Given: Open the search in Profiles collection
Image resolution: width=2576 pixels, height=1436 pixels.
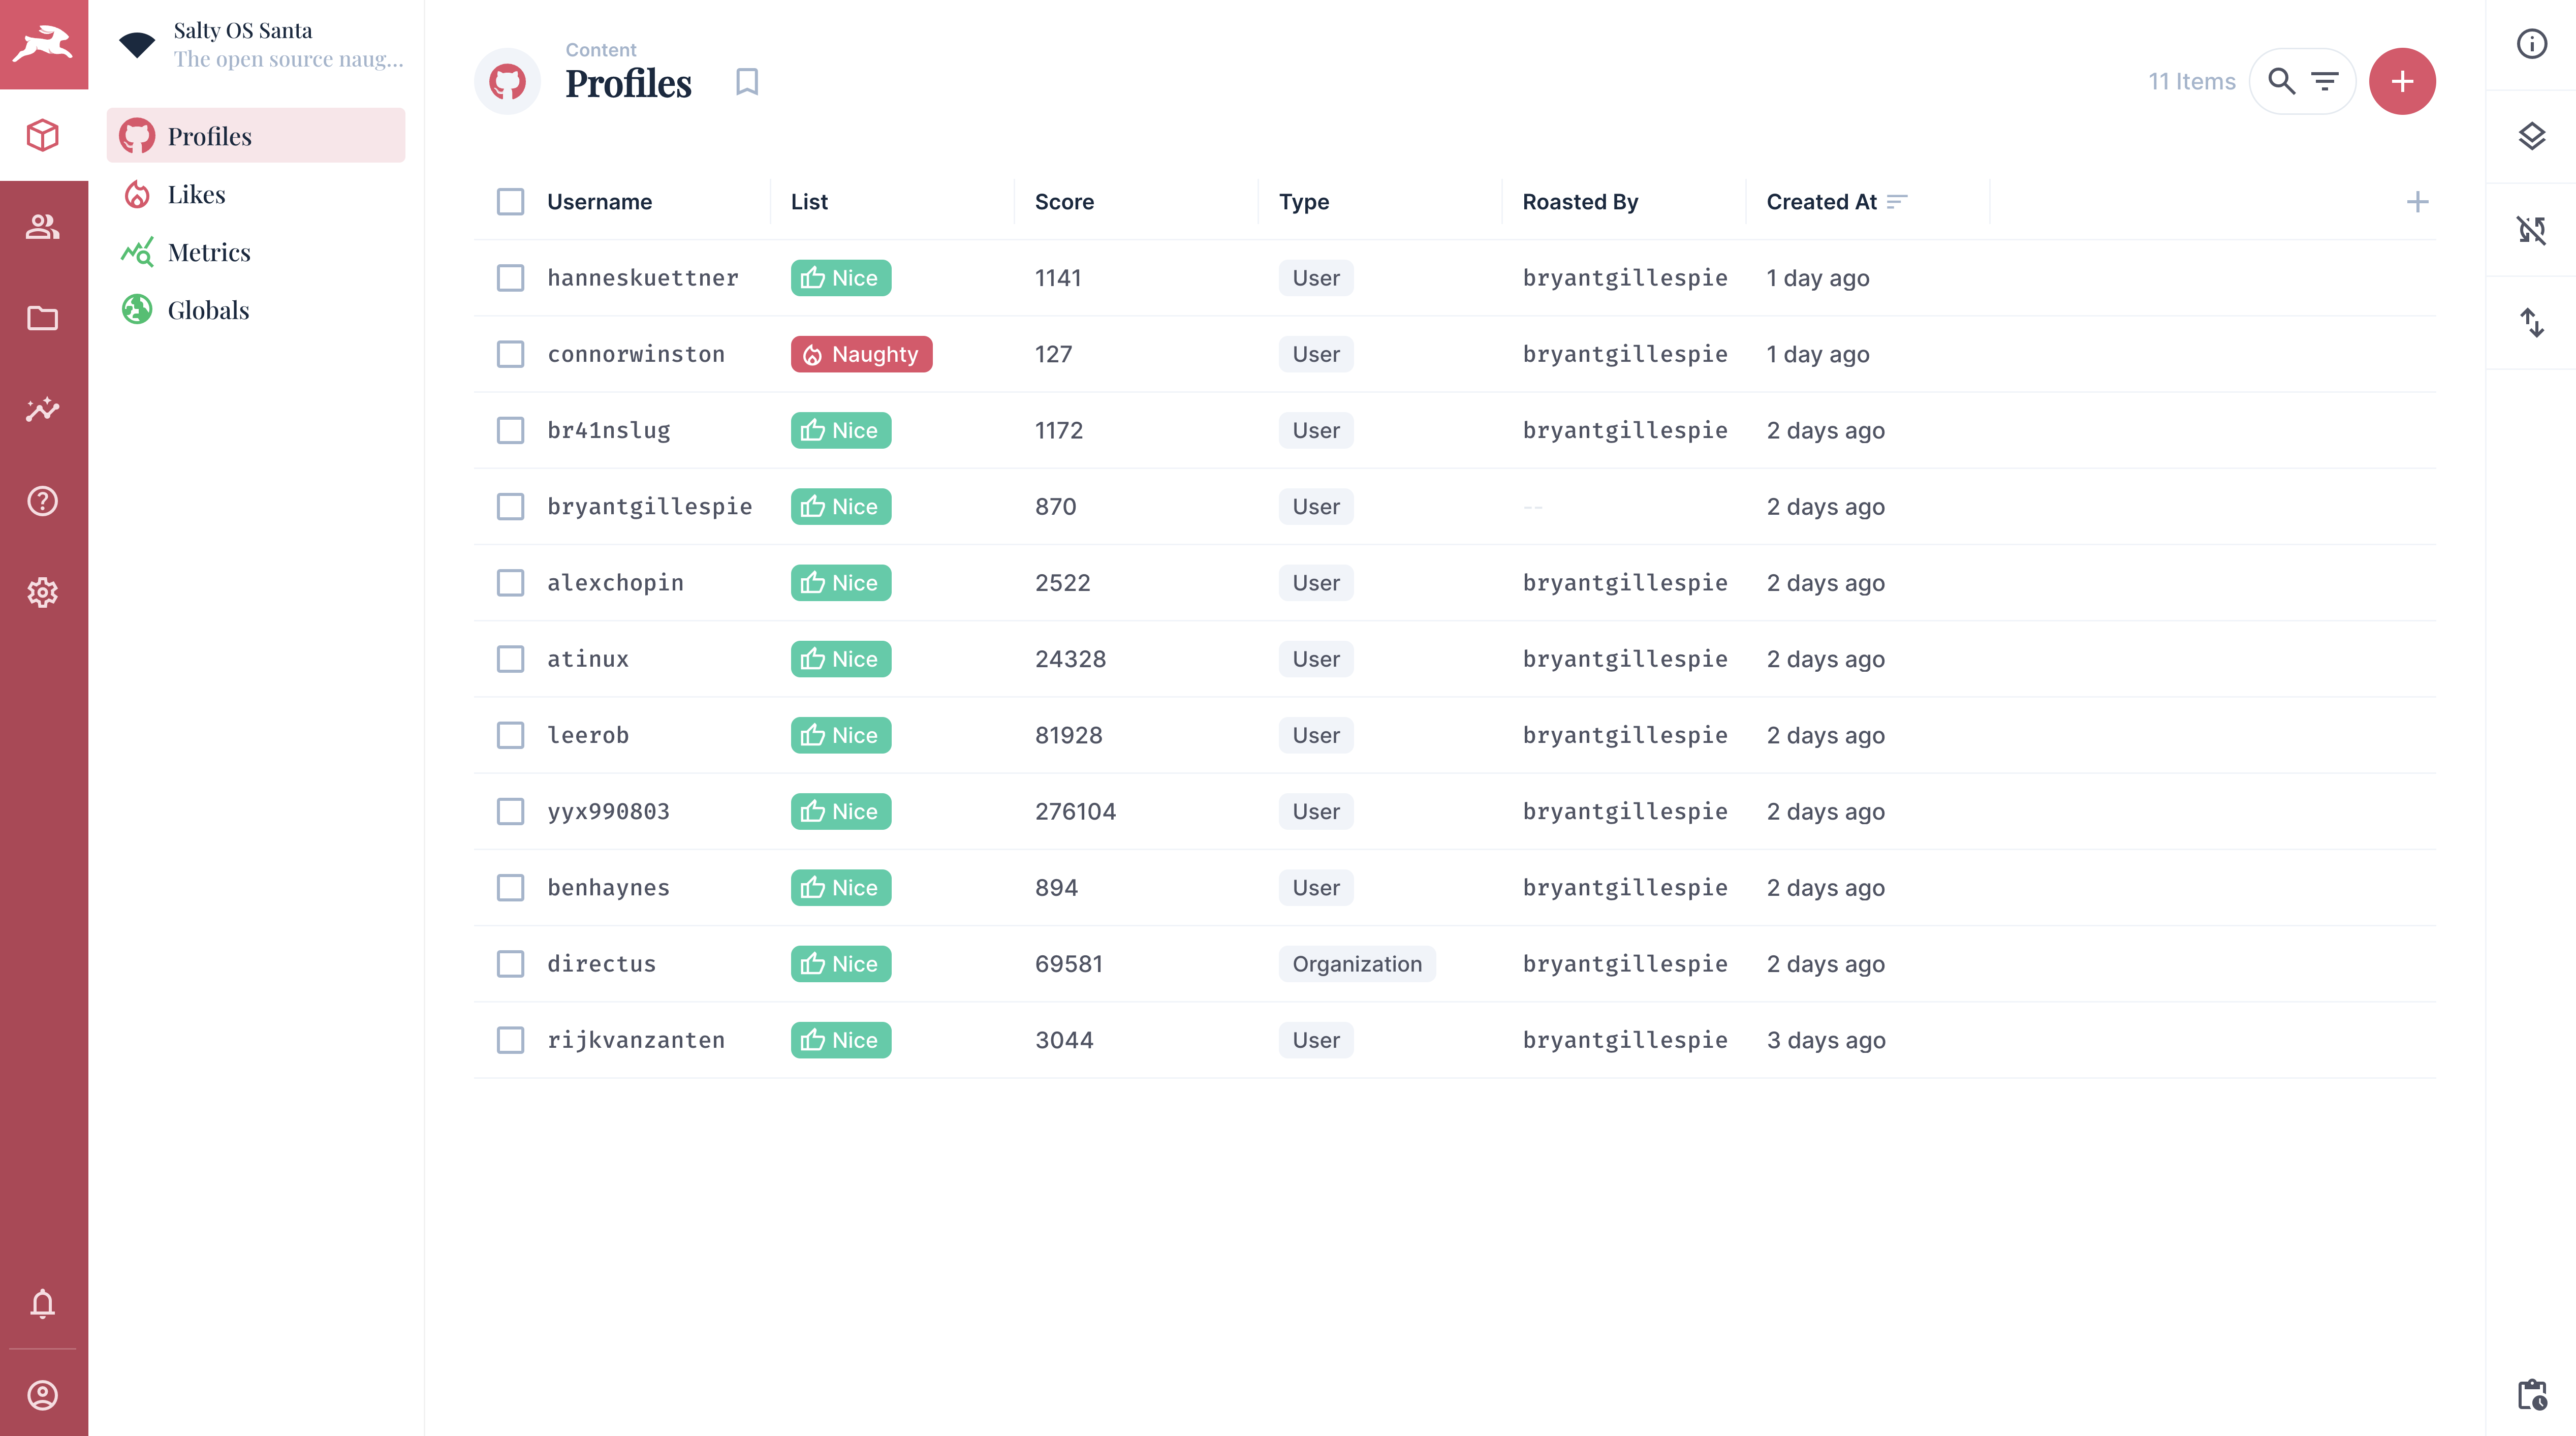Looking at the screenshot, I should (2281, 81).
